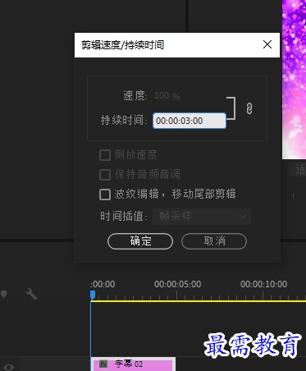
Task: Click the 持续时间 00:00:03:00 input field
Action: (x=190, y=121)
